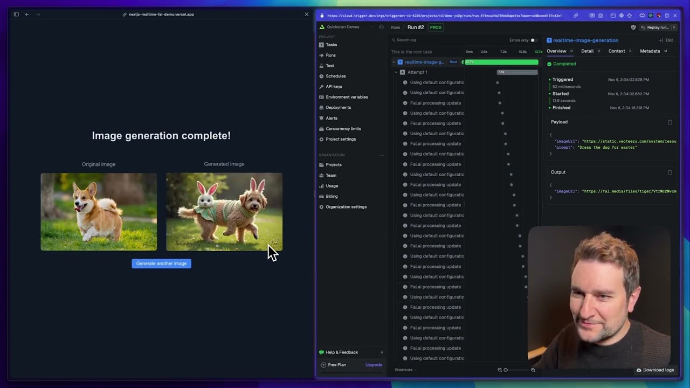Image resolution: width=690 pixels, height=388 pixels.
Task: Collapse the realtime-image-g... root task row
Action: pyautogui.click(x=394, y=62)
